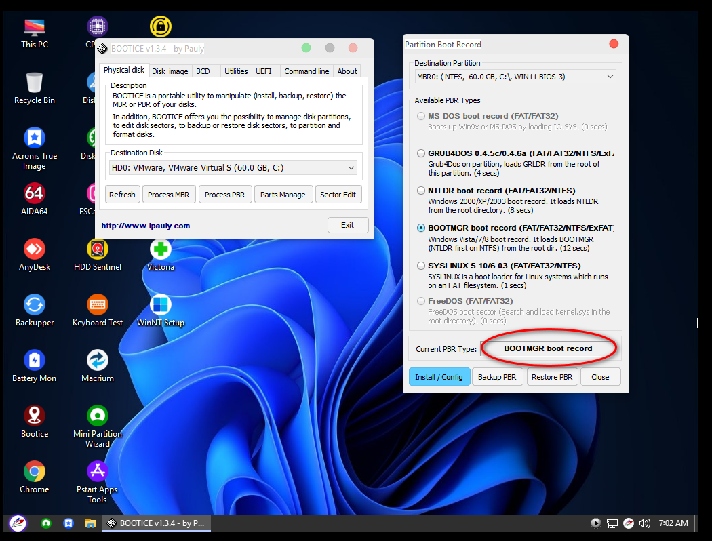The width and height of the screenshot is (712, 541).
Task: Click the Refresh button
Action: (x=122, y=195)
